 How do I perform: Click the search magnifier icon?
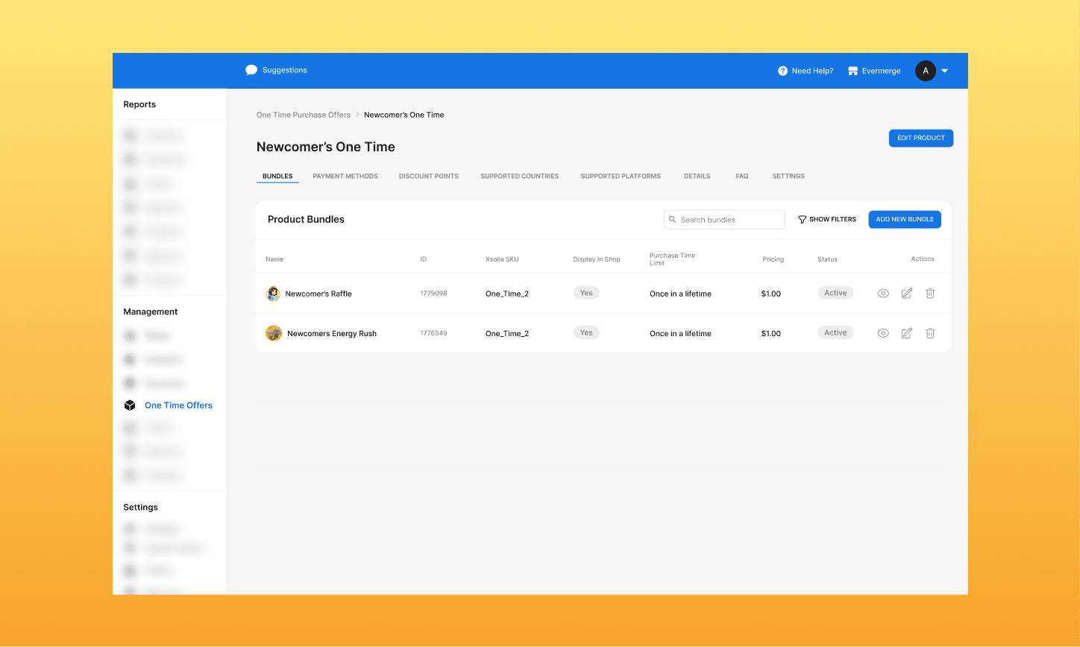tap(673, 220)
